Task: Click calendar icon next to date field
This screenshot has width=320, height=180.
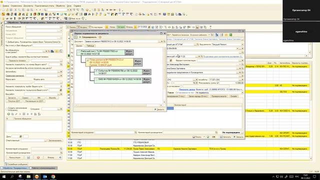Action: pos(149,27)
